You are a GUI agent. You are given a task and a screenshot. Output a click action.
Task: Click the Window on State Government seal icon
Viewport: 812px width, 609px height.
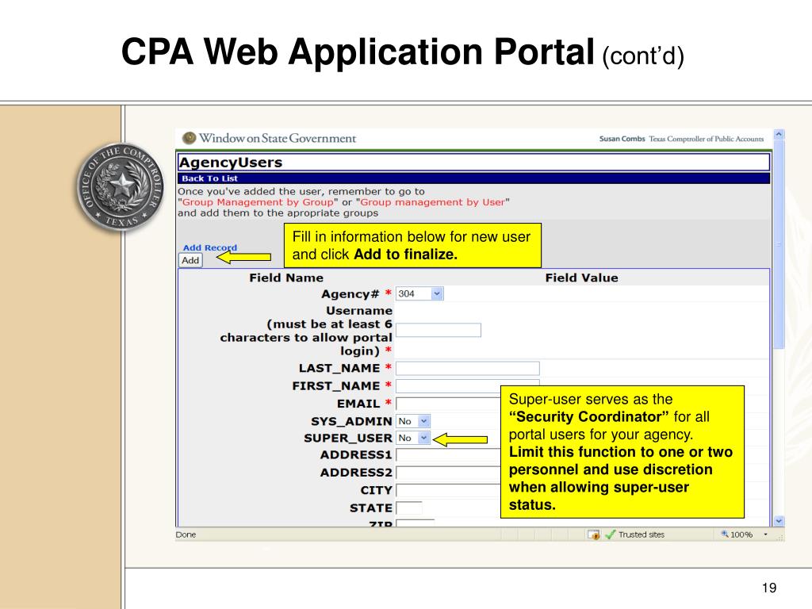click(x=189, y=138)
